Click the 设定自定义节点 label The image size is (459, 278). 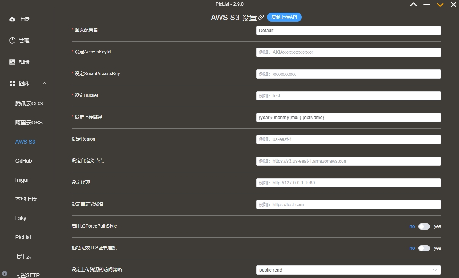(88, 160)
